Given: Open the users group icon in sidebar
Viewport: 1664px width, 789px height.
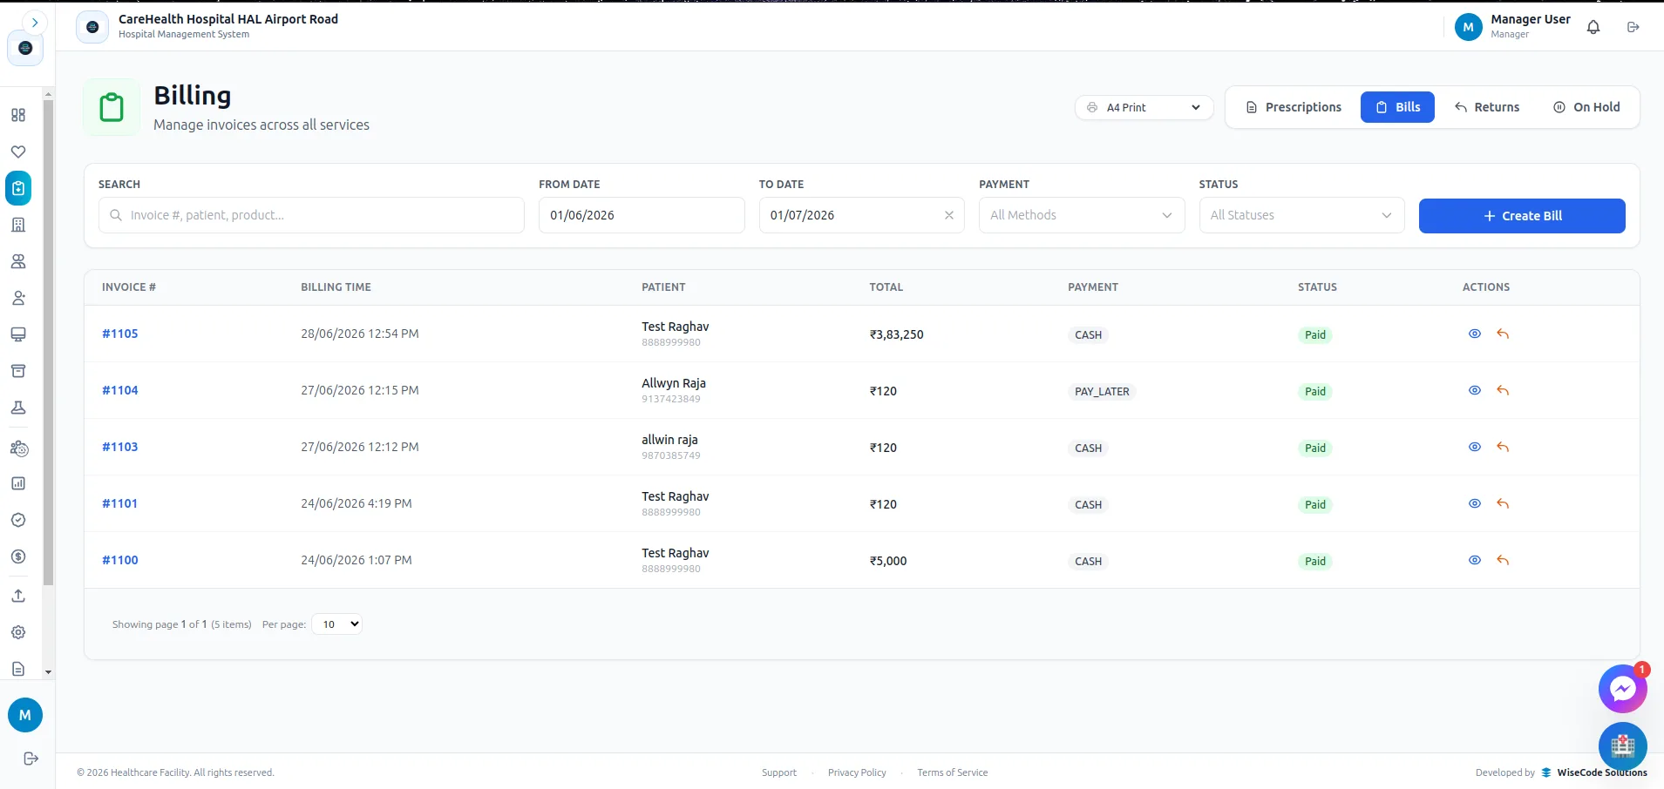Looking at the screenshot, I should coord(18,261).
